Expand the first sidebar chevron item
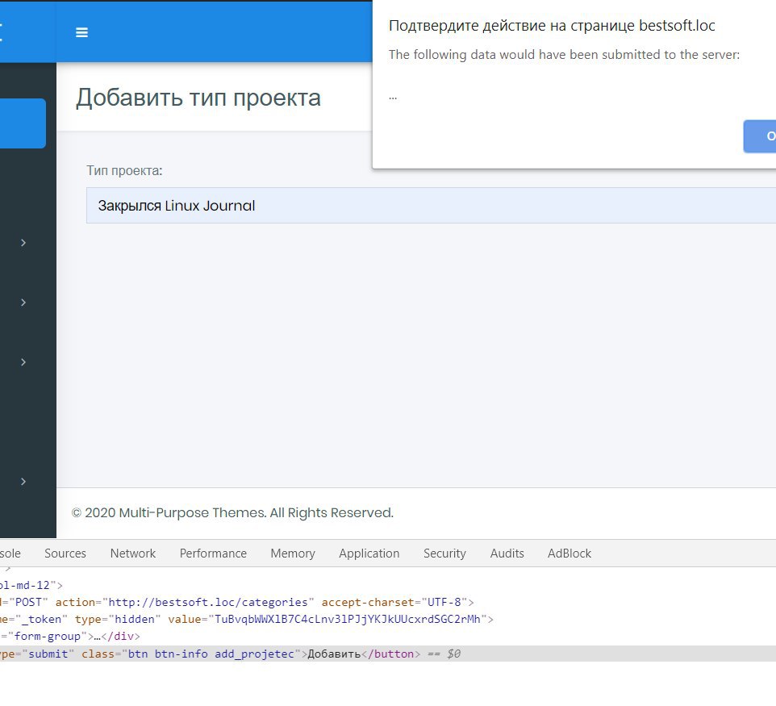776x706 pixels. coord(23,243)
